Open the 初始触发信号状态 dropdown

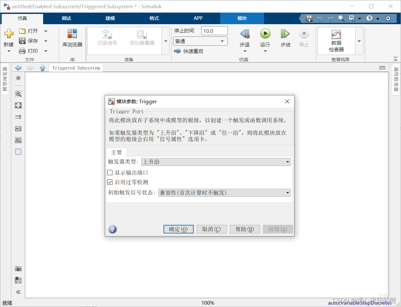(x=224, y=193)
